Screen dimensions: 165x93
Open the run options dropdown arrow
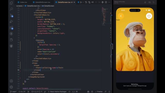(x=83, y=2)
